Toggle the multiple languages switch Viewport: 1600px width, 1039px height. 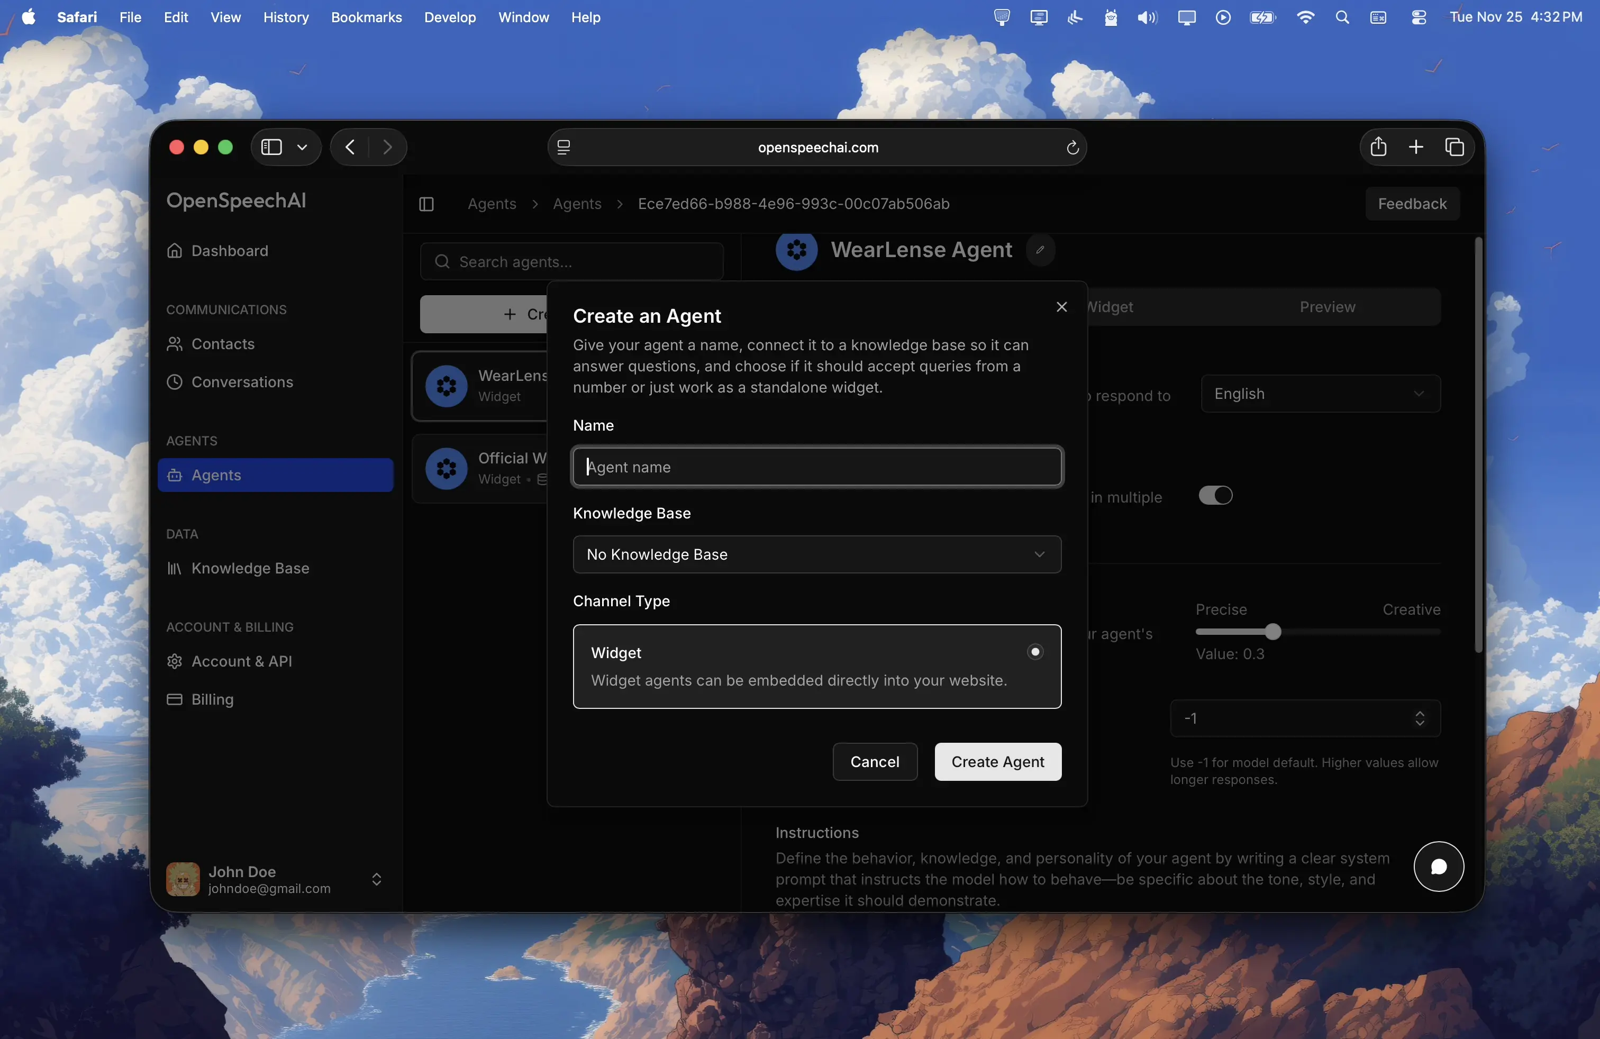tap(1215, 496)
